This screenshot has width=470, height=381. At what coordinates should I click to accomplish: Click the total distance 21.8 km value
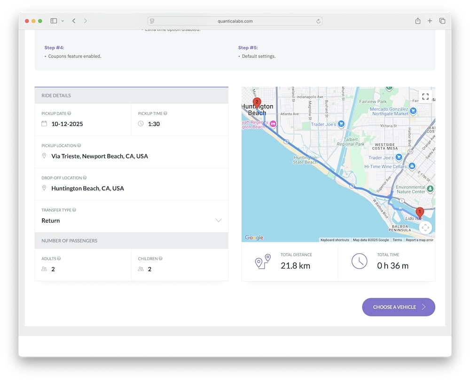pos(295,266)
